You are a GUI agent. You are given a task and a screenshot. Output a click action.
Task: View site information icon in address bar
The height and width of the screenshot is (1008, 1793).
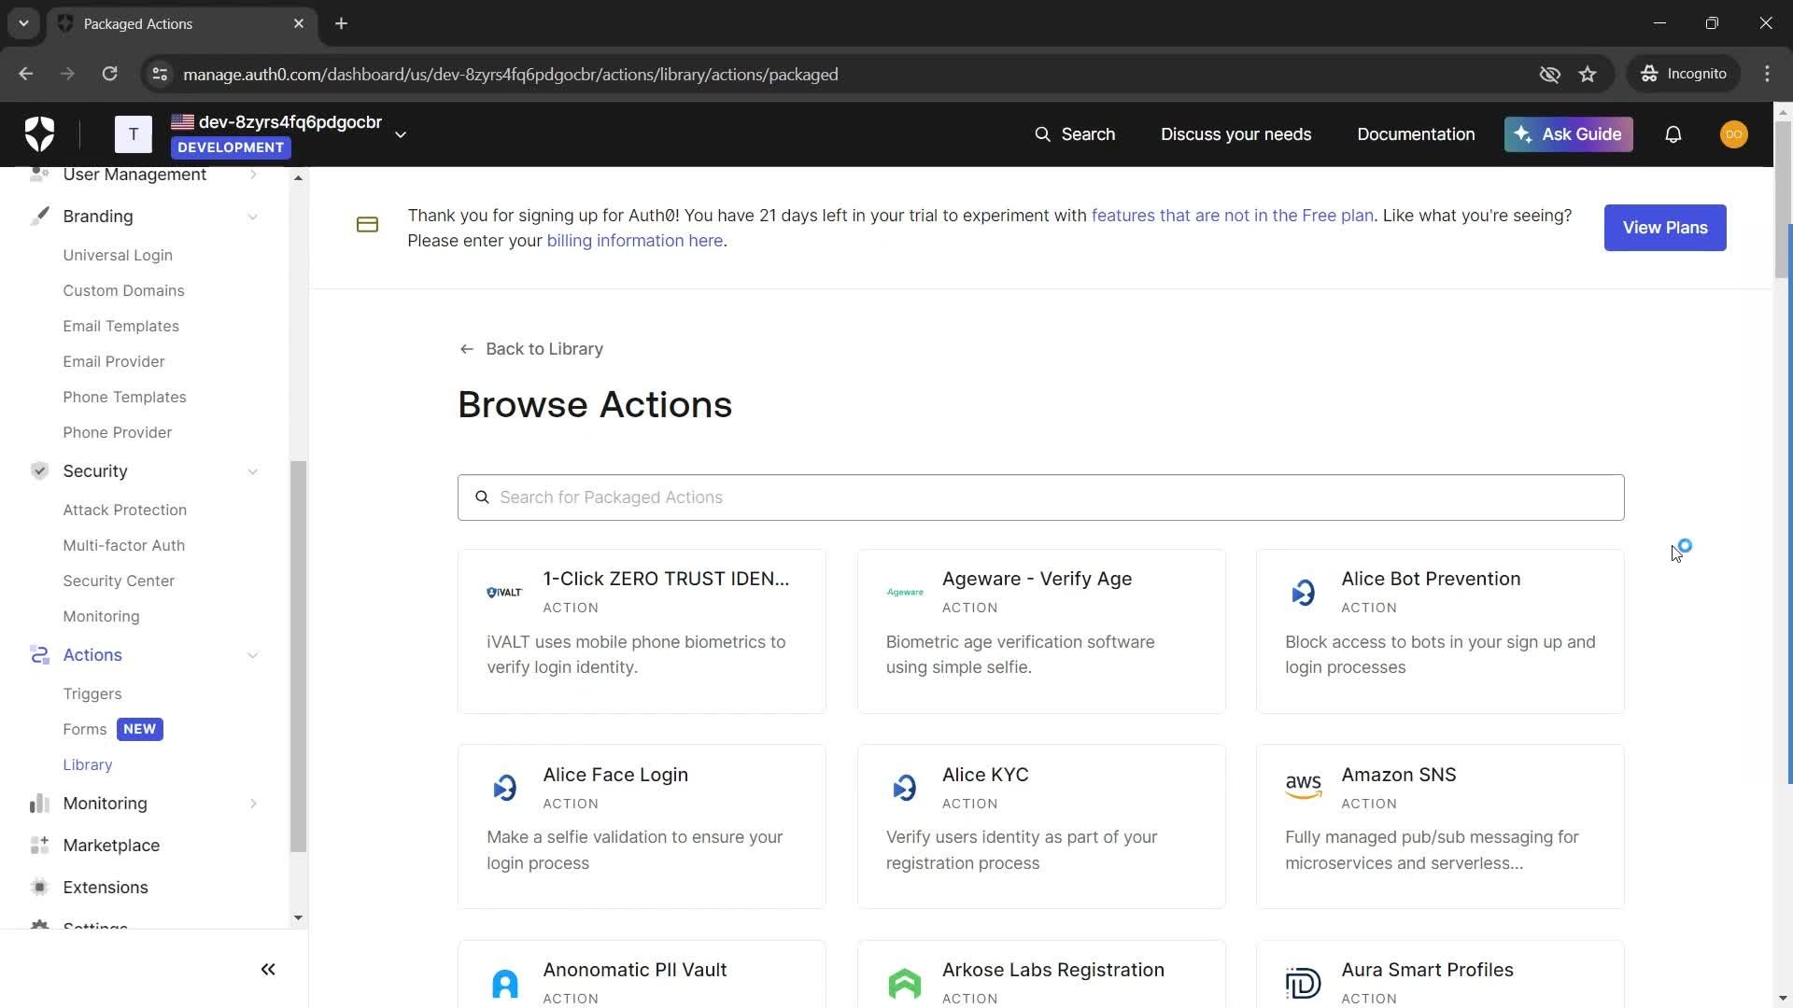(x=160, y=74)
